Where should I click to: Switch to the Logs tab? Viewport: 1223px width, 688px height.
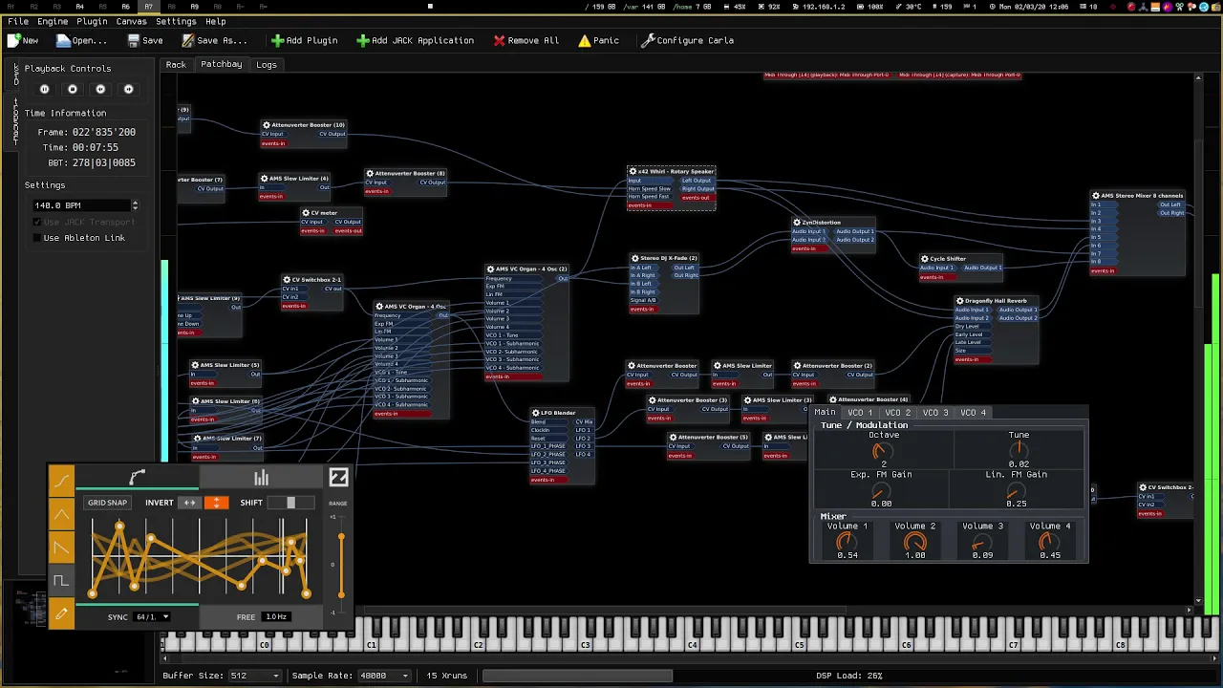[x=267, y=65]
